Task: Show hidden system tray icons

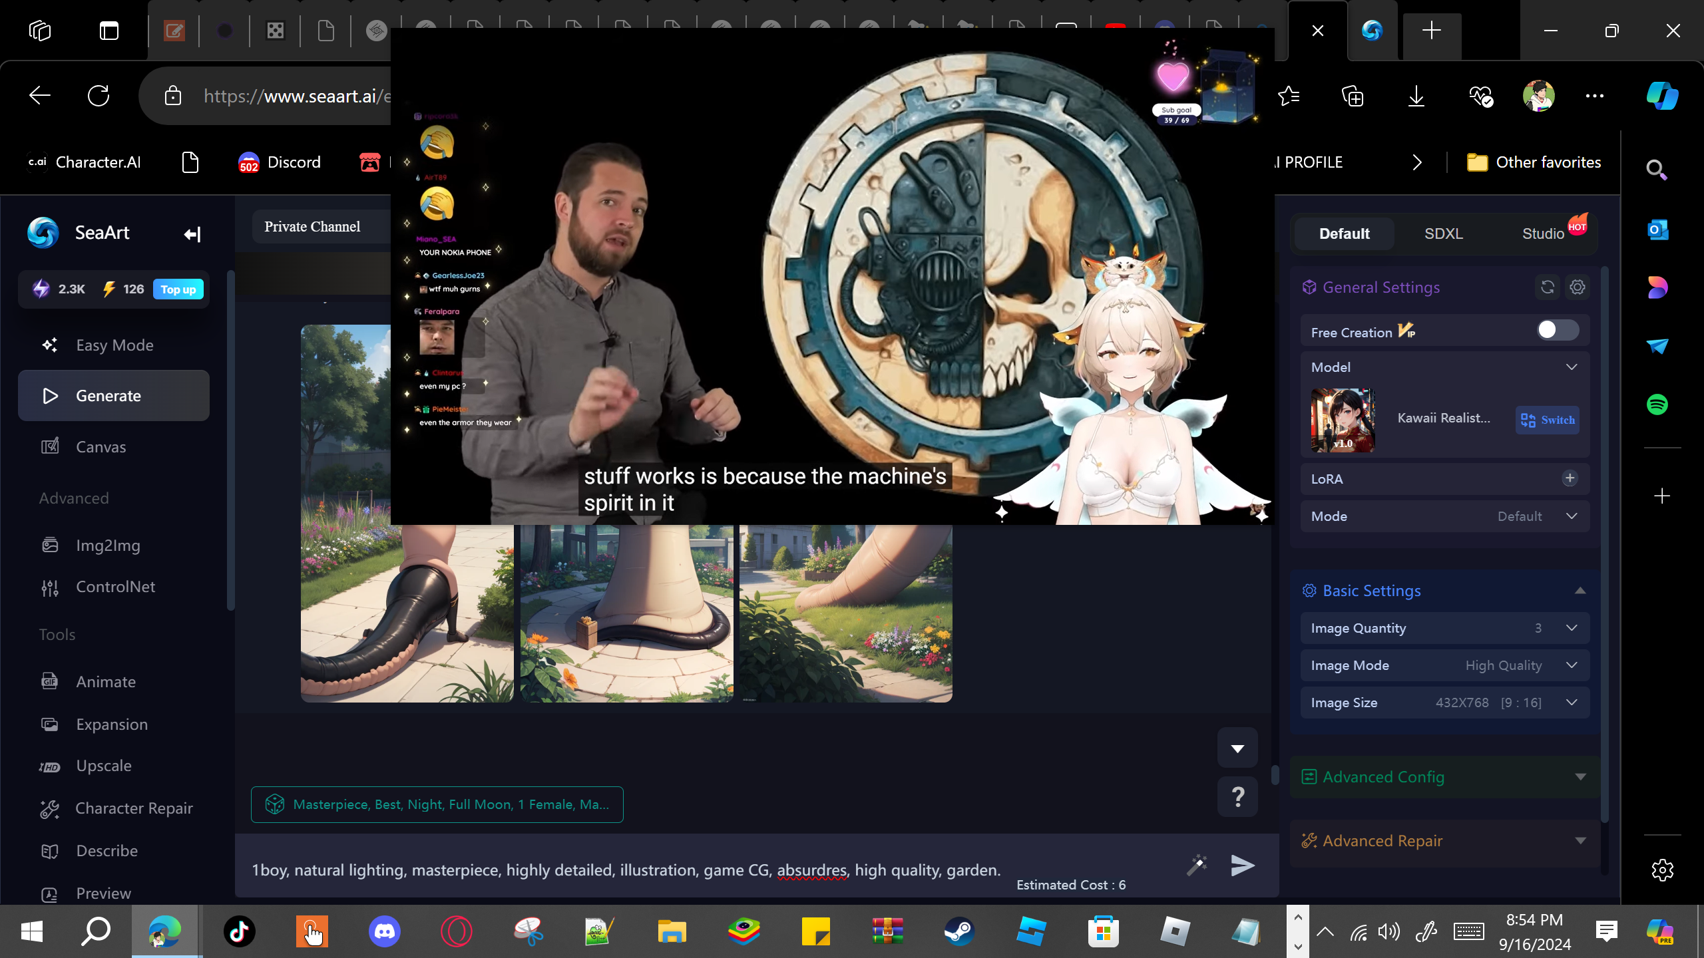Action: 1325,931
